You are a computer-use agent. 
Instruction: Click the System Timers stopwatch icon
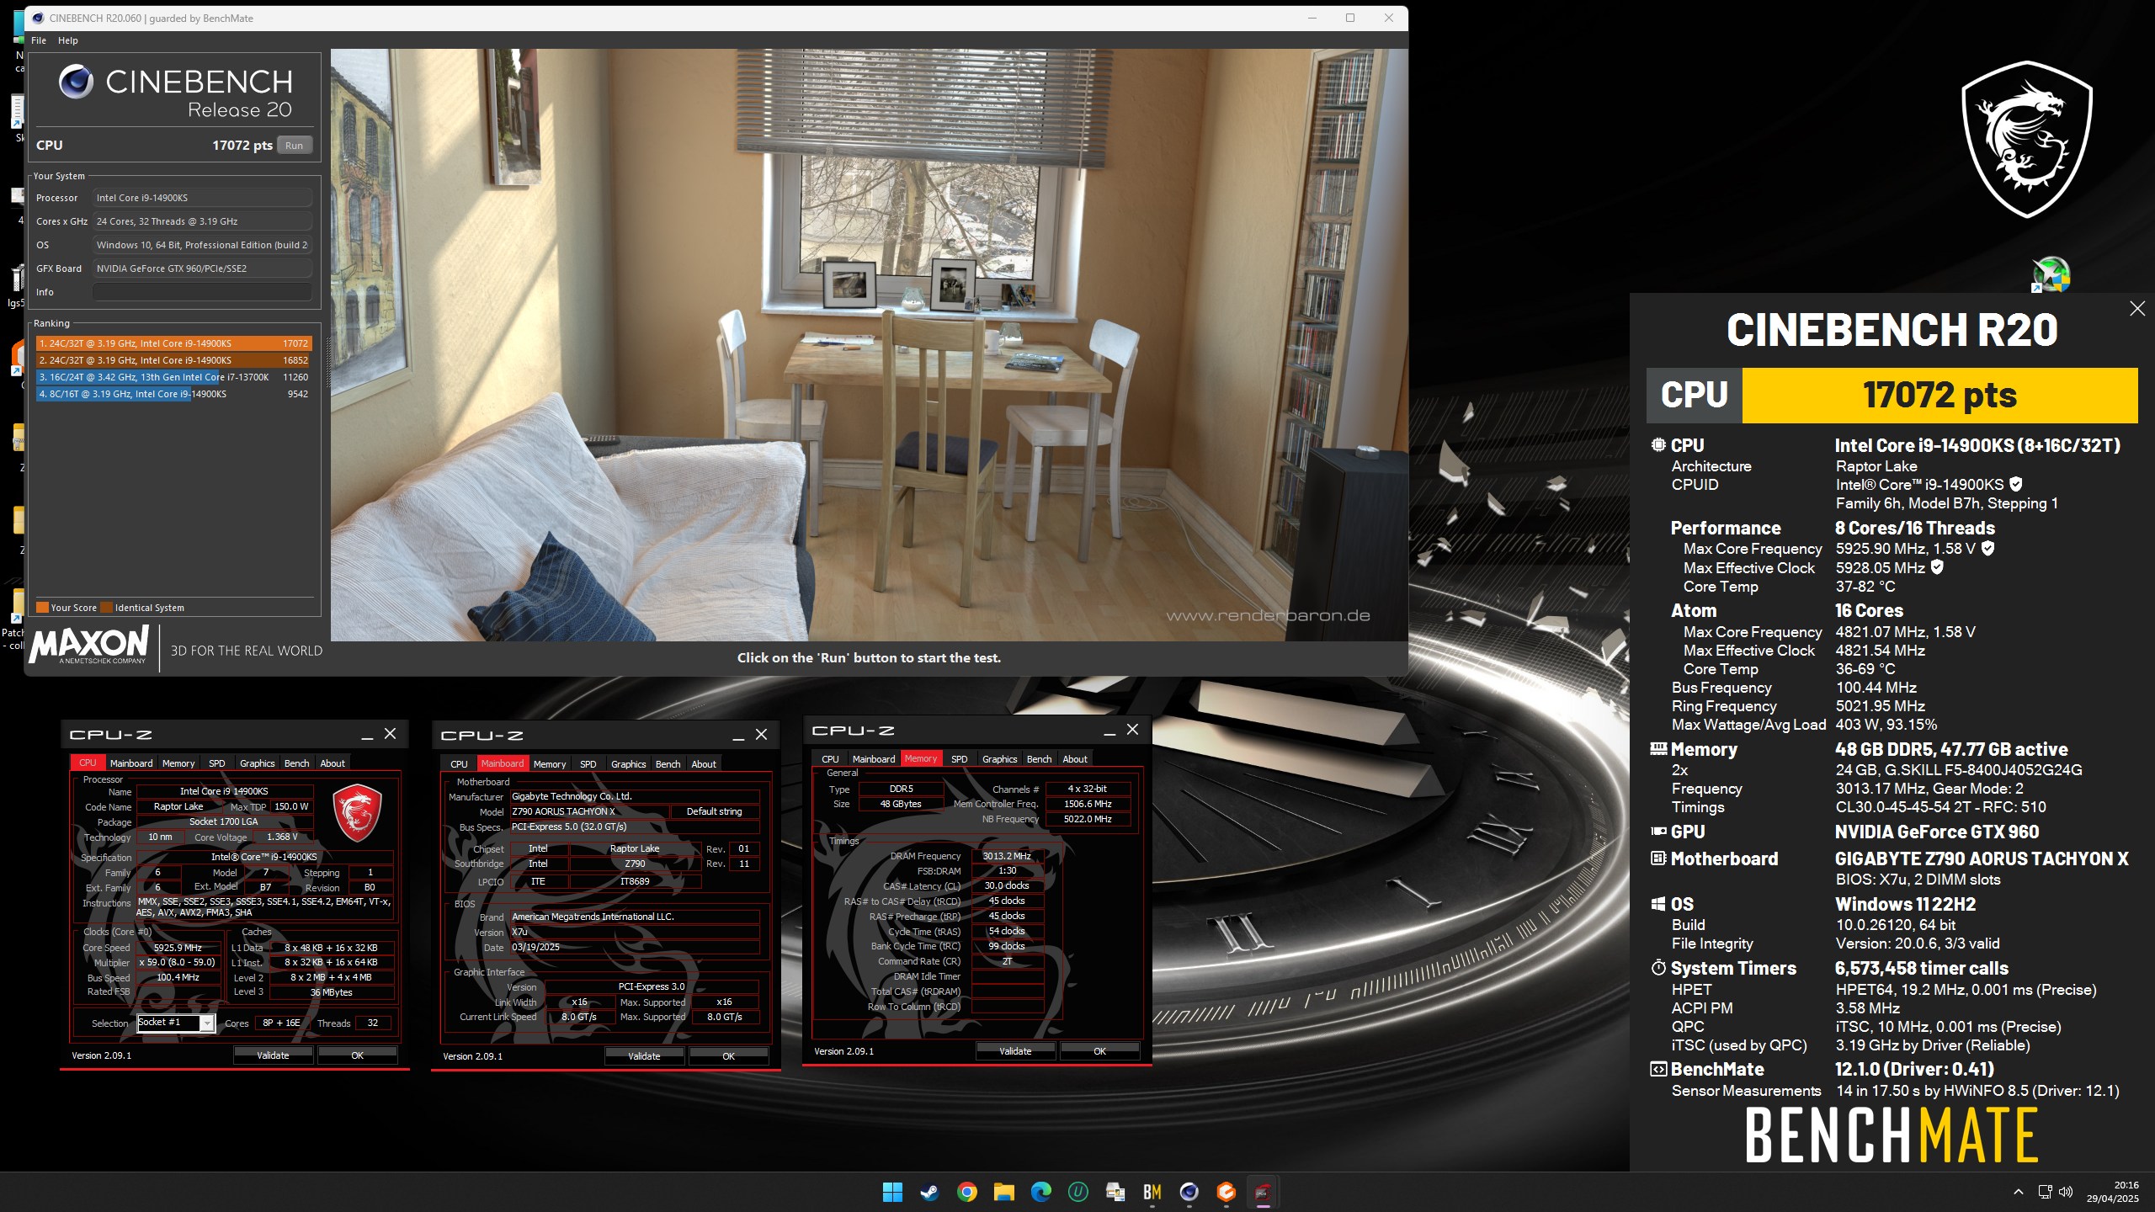point(1658,968)
